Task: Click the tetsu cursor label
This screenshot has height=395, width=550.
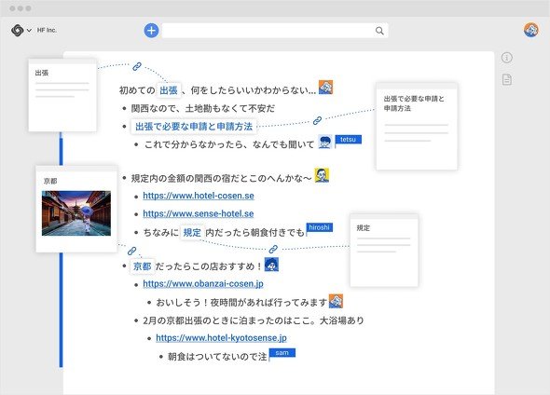Action: click(x=348, y=140)
